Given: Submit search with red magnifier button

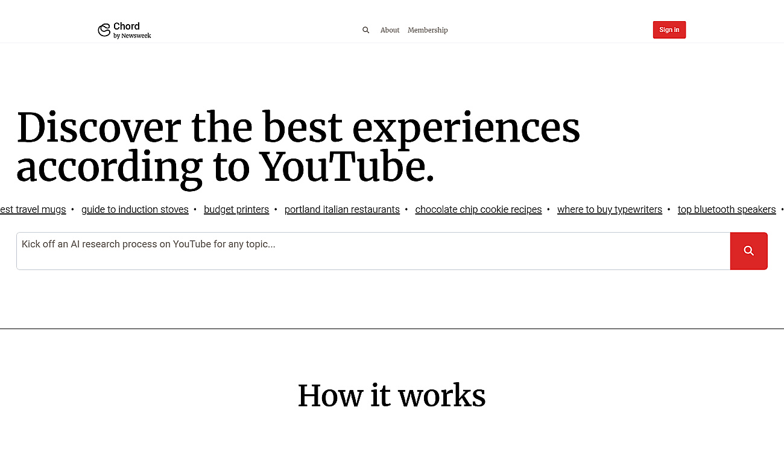Looking at the screenshot, I should click(748, 251).
